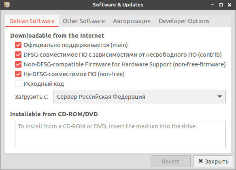
Task: Enable the Исходный код checkbox
Action: point(18,84)
